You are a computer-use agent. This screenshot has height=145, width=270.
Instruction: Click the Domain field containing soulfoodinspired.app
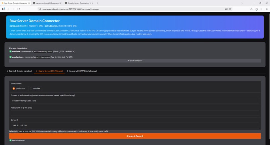tap(135, 100)
